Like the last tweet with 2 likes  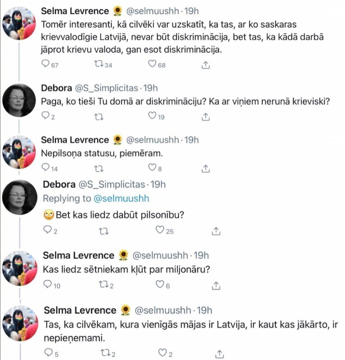(162, 353)
